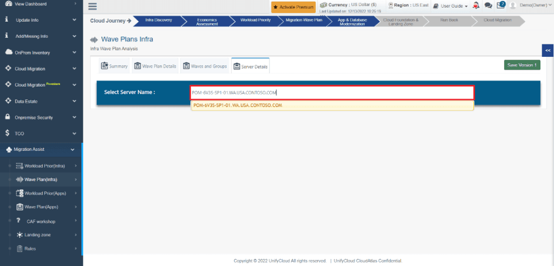The width and height of the screenshot is (554, 266).
Task: Open the chat bubbles icon
Action: 489,5
